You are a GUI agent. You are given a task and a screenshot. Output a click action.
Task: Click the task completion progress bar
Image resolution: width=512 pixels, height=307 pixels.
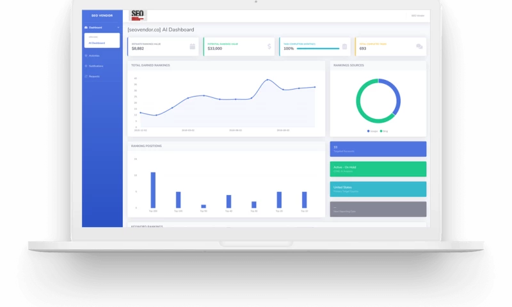point(318,49)
